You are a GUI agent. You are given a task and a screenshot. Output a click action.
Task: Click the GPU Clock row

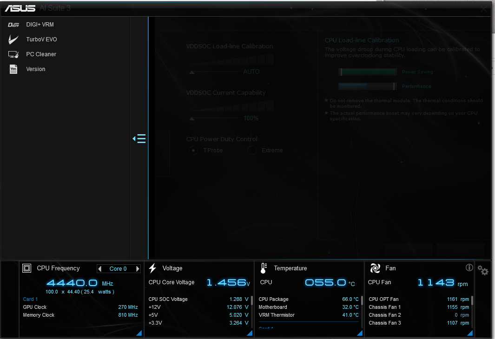click(x=80, y=307)
